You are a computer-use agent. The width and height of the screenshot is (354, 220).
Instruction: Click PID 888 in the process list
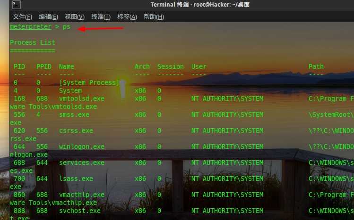[19, 211]
